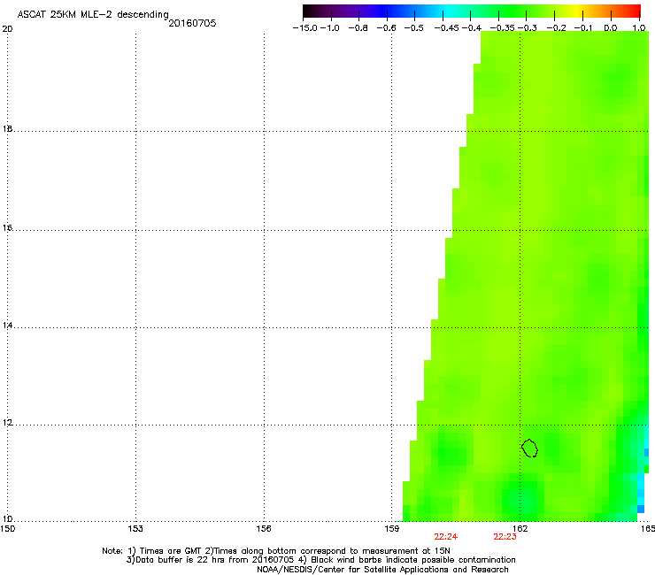Click the -0.1 color scale label
655x575 pixels.
coord(583,28)
